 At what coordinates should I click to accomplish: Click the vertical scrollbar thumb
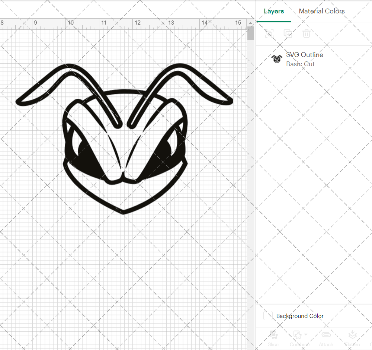point(250,34)
